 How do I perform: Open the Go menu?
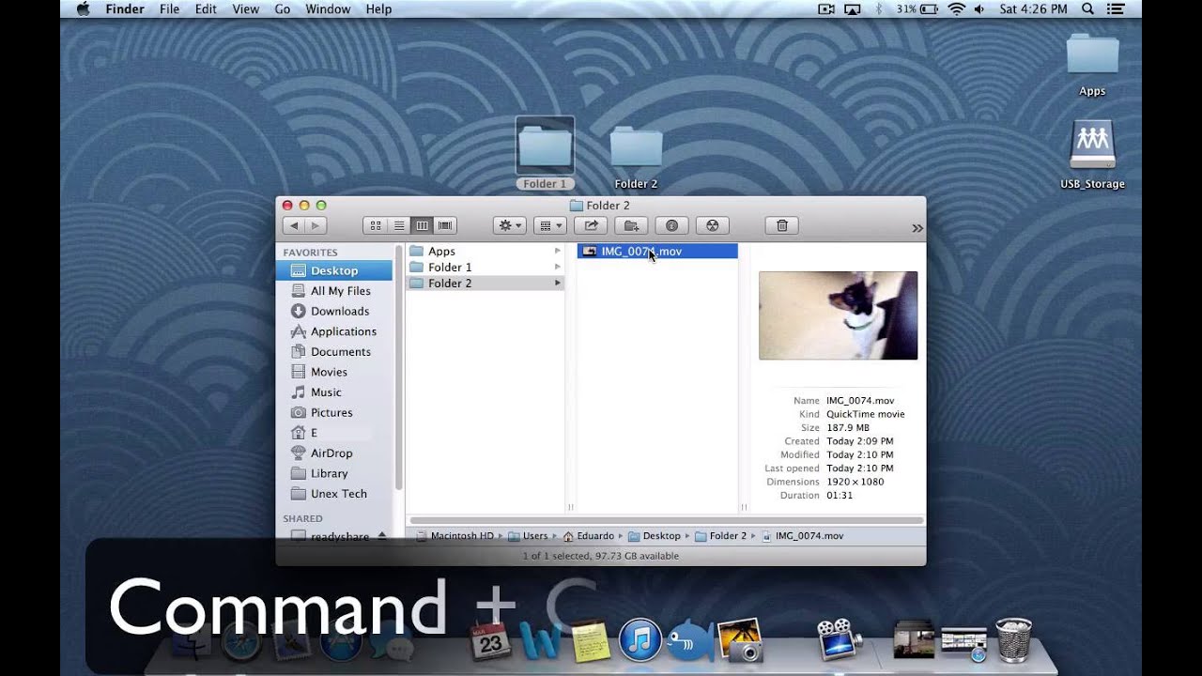tap(282, 9)
